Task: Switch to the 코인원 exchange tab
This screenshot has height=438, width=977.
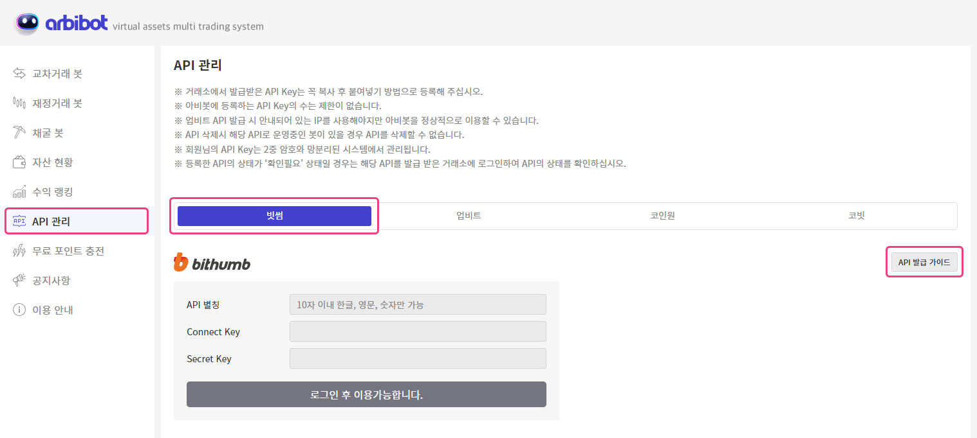Action: 662,216
